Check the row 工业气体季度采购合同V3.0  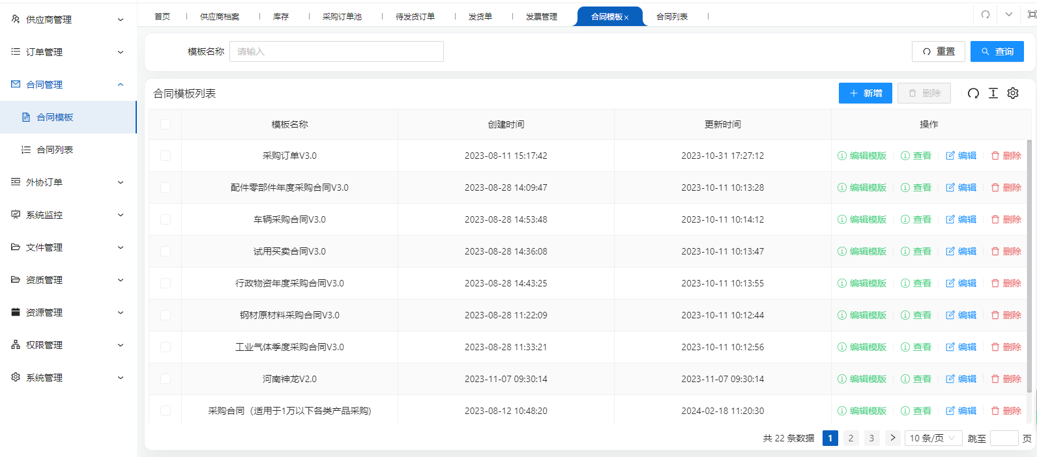[x=166, y=347]
